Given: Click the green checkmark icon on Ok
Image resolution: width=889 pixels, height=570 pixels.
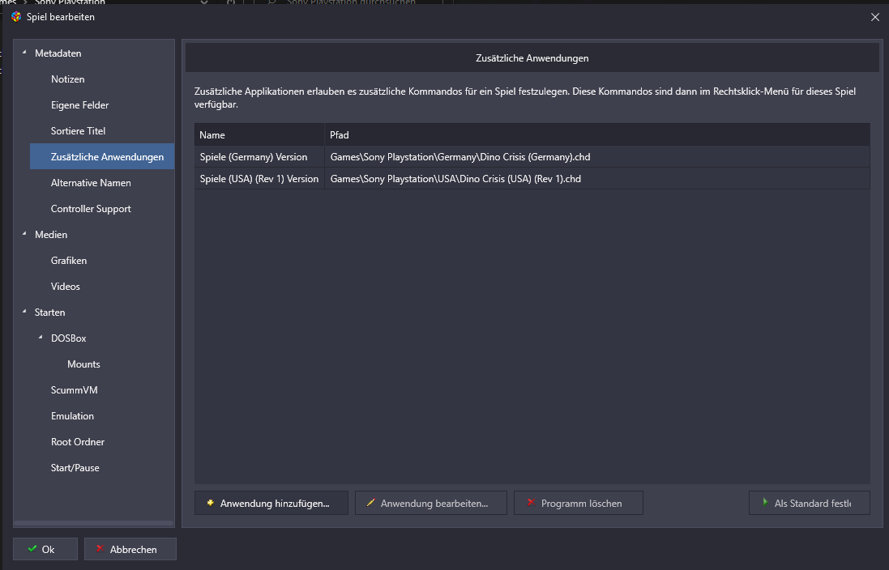Looking at the screenshot, I should pos(32,548).
